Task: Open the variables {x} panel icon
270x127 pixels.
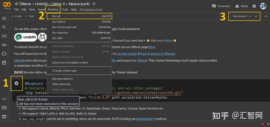Action: pos(4,36)
